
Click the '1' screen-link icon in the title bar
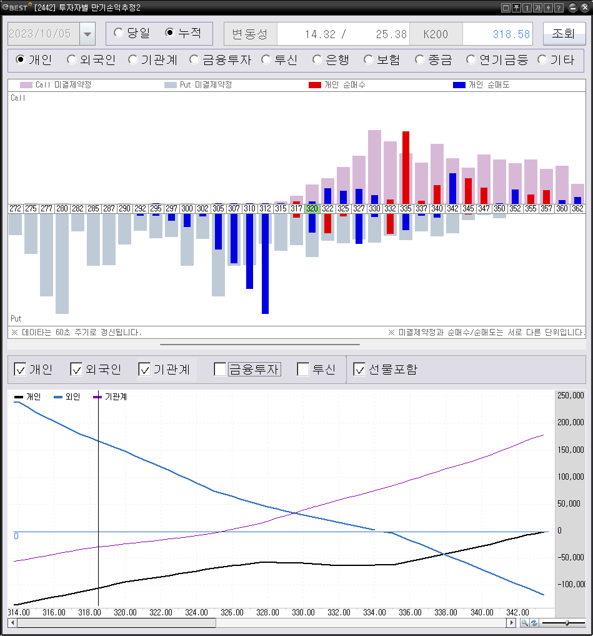(x=527, y=8)
